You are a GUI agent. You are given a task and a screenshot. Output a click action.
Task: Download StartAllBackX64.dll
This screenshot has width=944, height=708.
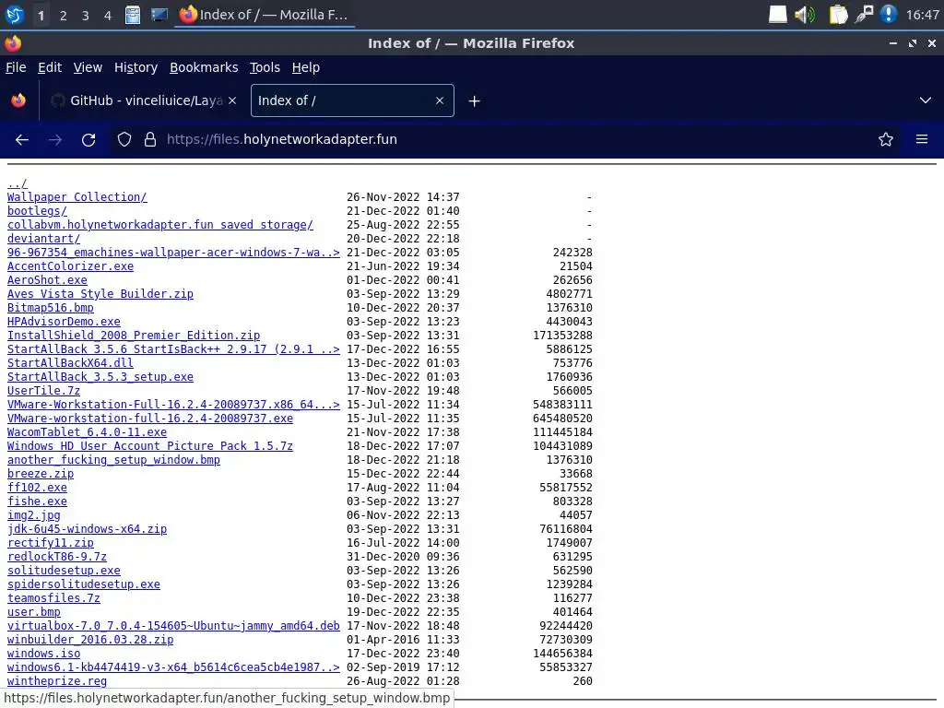[x=70, y=363]
